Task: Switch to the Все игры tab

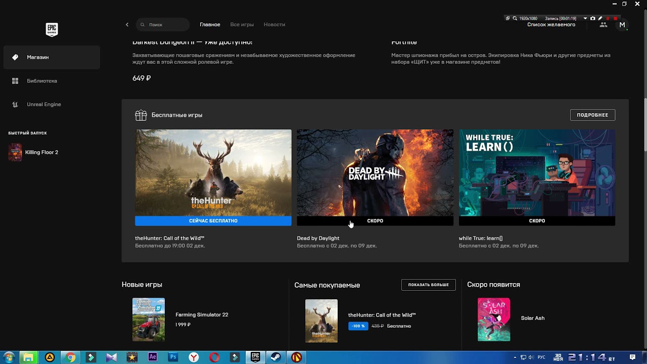Action: point(242,24)
